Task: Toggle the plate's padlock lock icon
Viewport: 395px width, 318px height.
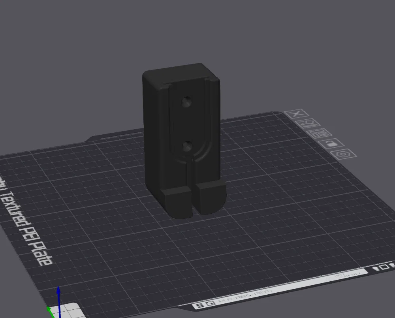Action: (331, 144)
